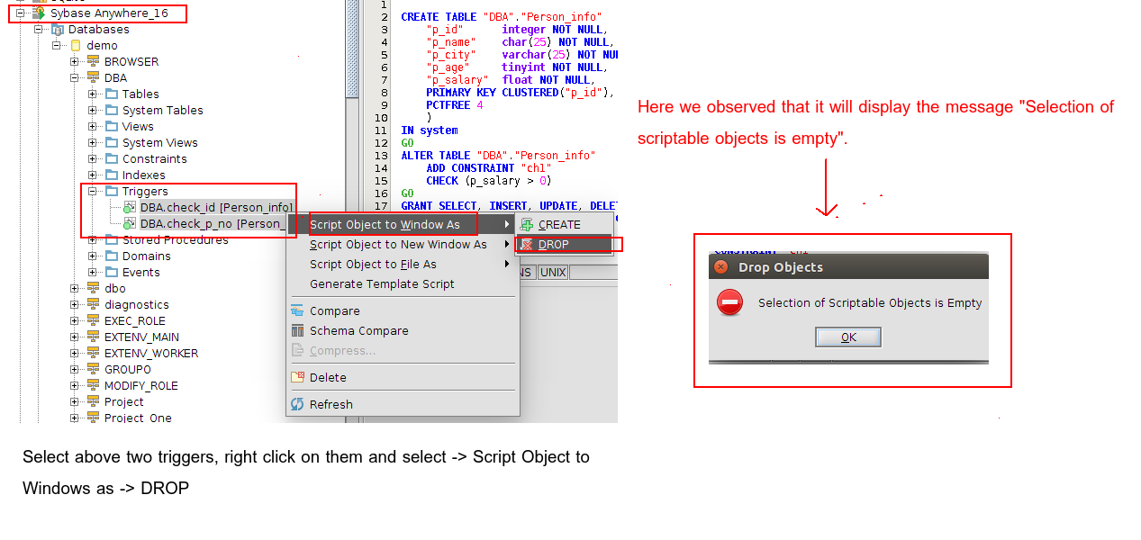
Task: Choose Refresh from the context menu
Action: tap(403, 405)
